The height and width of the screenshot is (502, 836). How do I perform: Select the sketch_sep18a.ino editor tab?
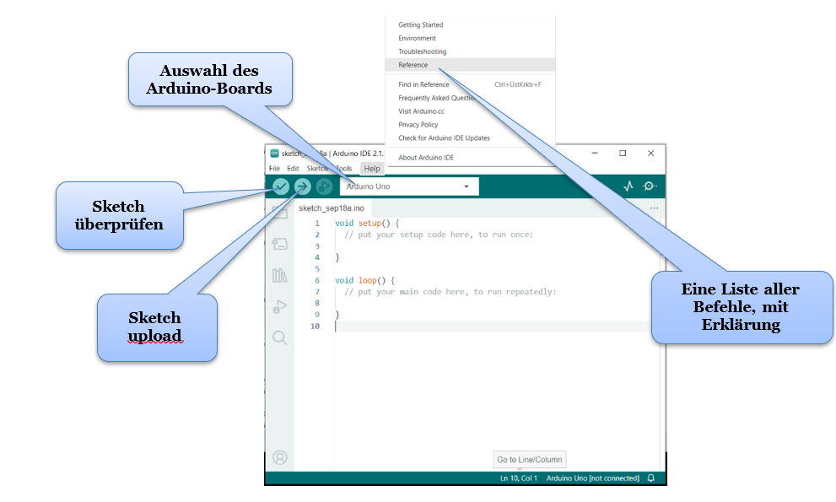click(x=332, y=208)
